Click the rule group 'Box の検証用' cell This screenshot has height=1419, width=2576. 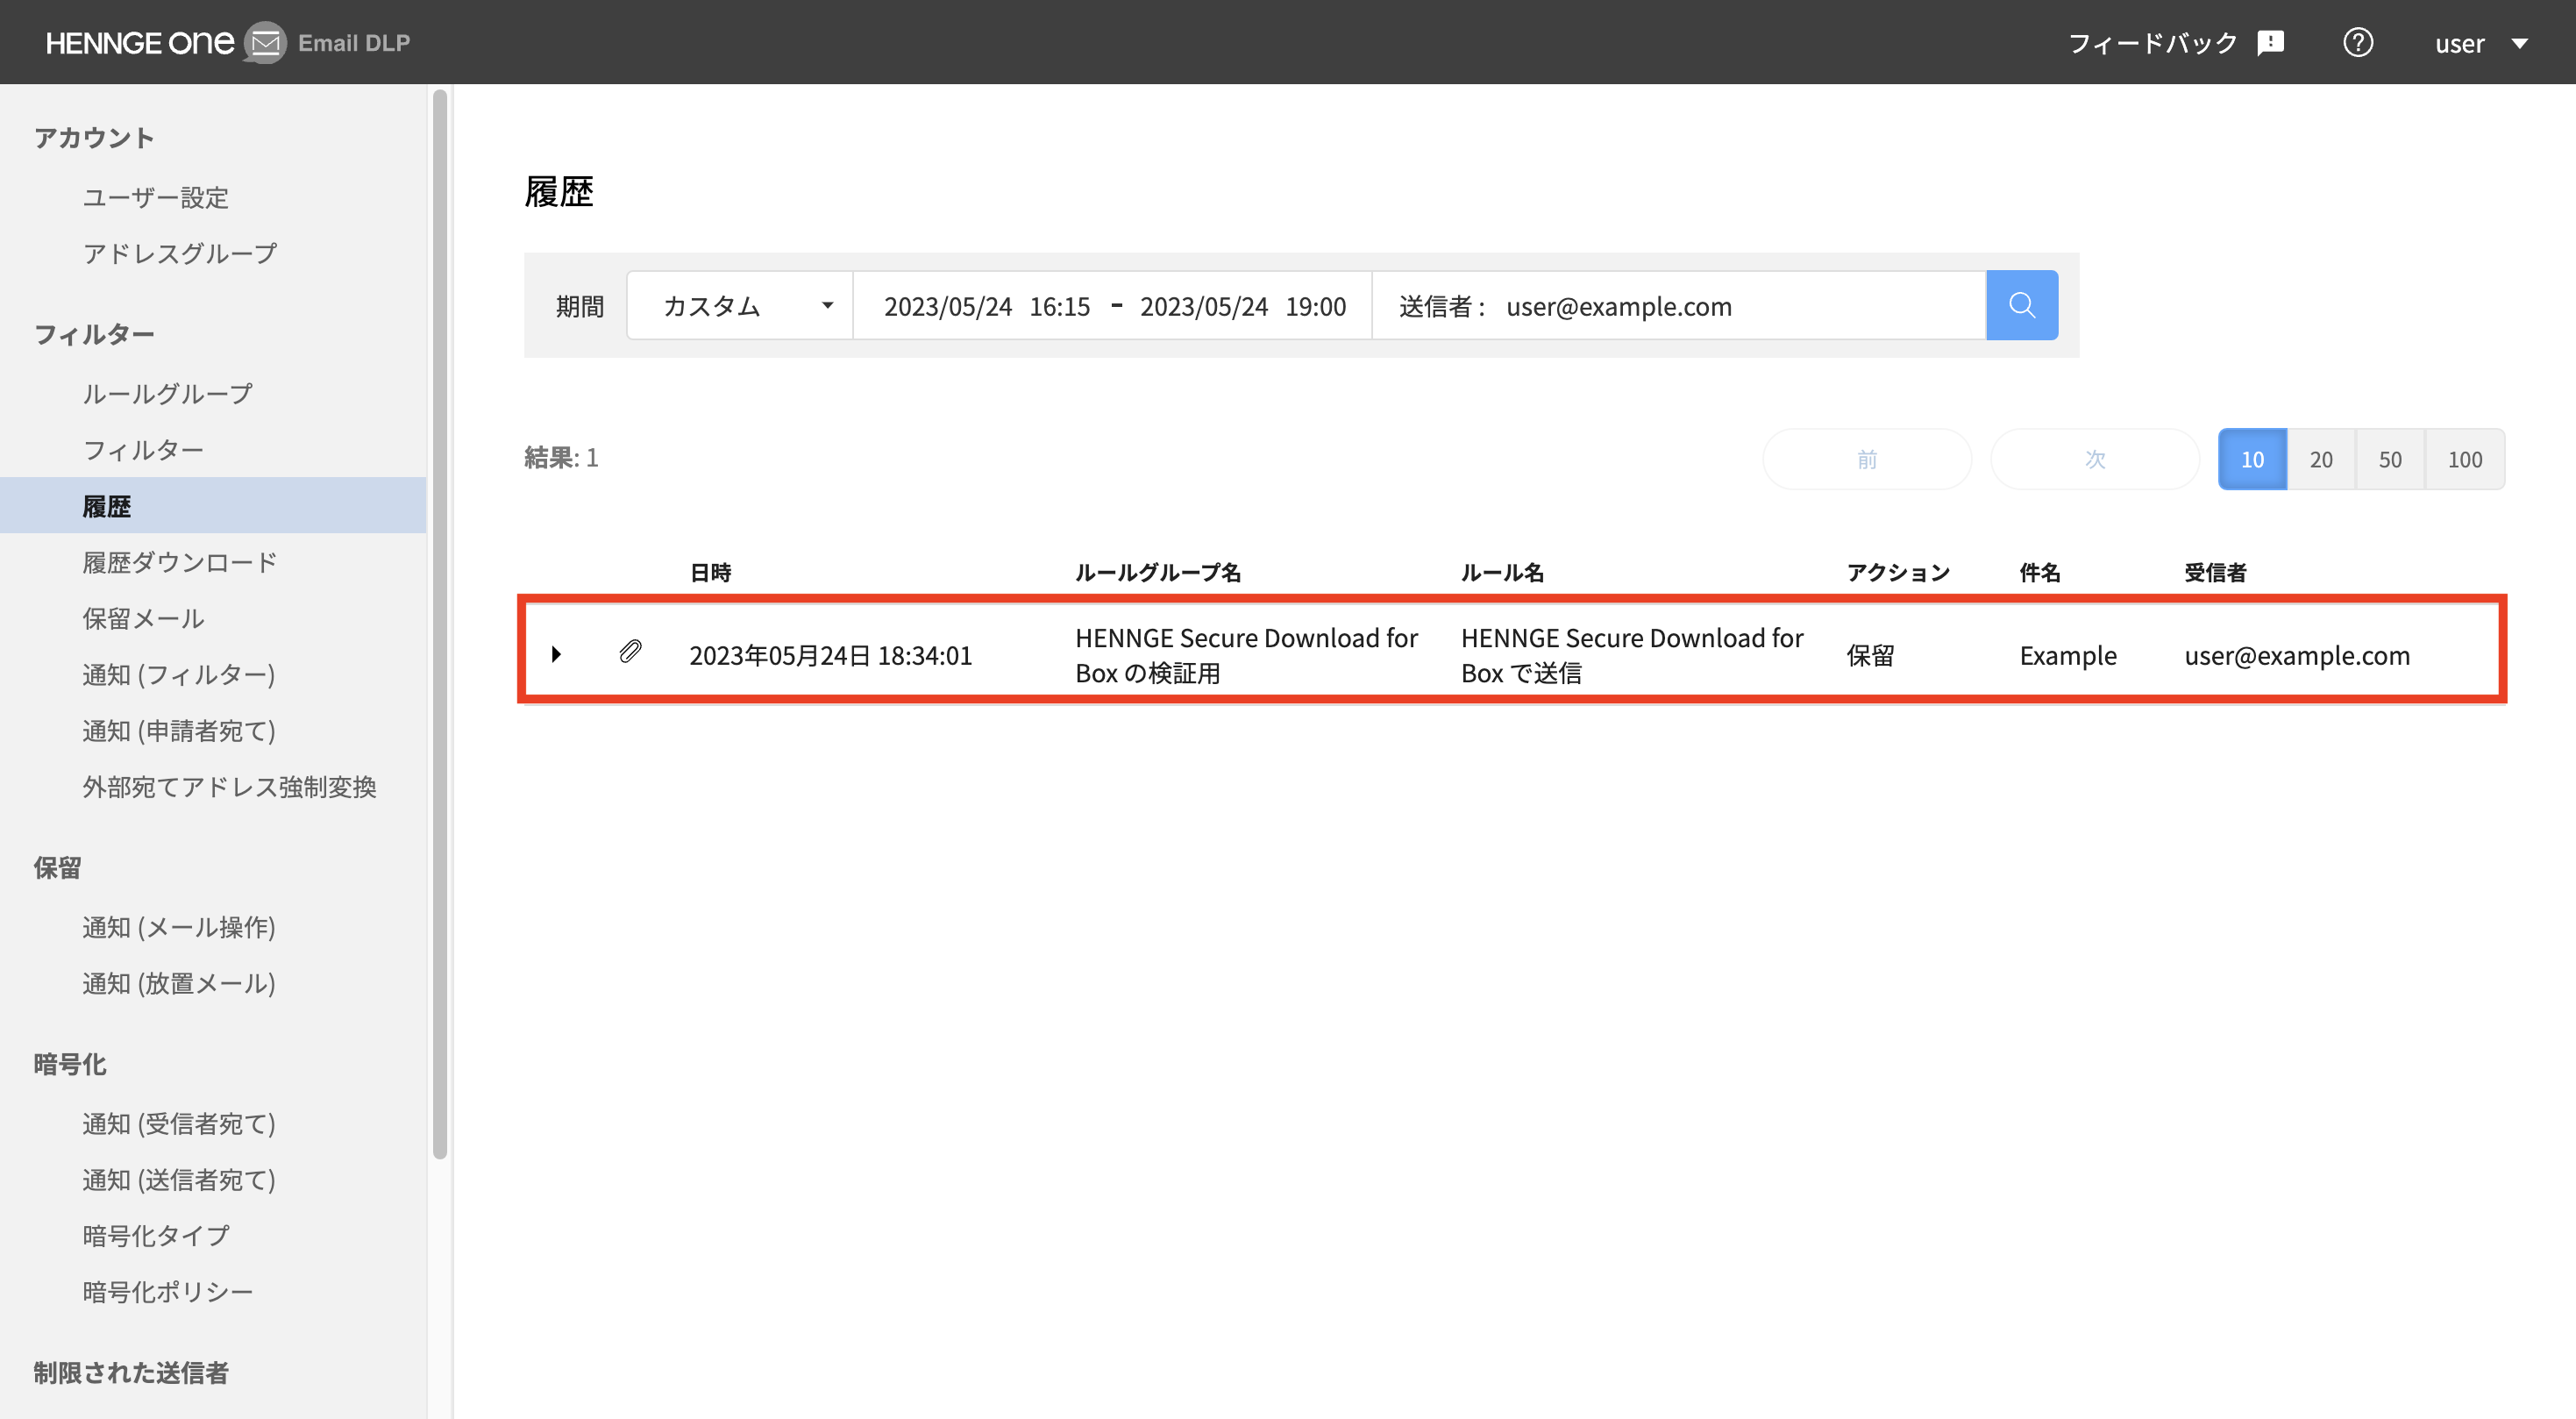1247,655
